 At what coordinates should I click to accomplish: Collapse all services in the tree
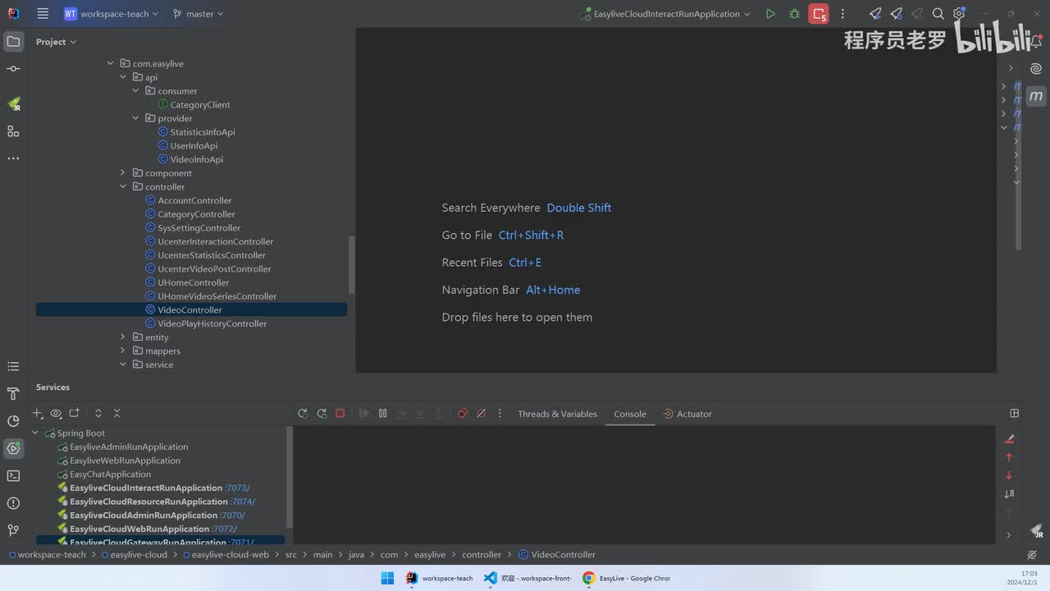[x=117, y=414]
